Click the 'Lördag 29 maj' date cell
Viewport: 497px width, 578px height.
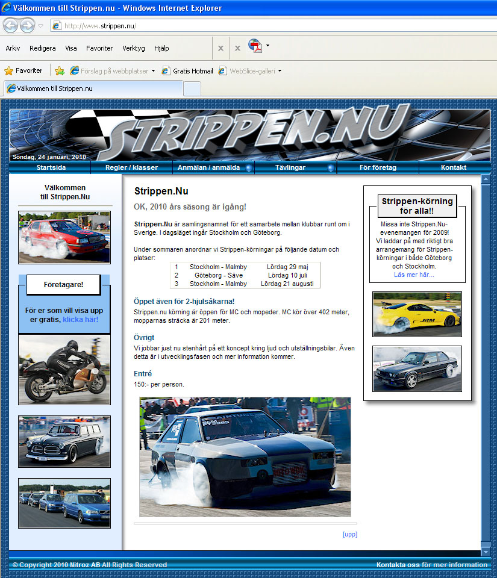coord(287,267)
